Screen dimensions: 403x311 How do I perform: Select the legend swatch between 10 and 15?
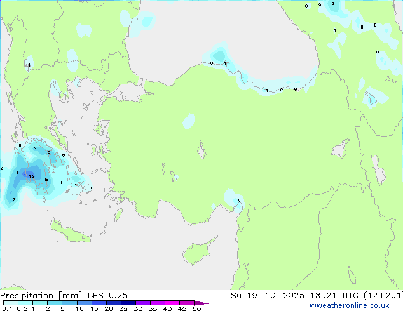[x=85, y=303]
